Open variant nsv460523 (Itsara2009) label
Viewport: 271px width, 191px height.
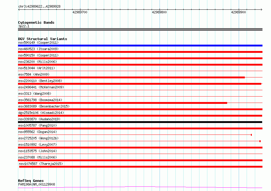pyautogui.click(x=38, y=49)
